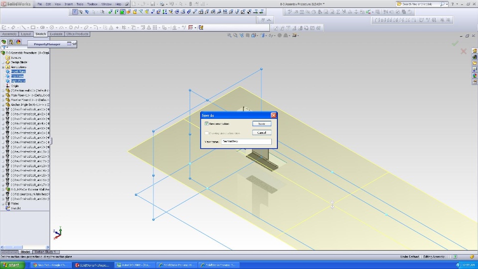Viewport: 478px width, 269px height.
Task: Switch to the Evaluate tab
Action: click(56, 34)
